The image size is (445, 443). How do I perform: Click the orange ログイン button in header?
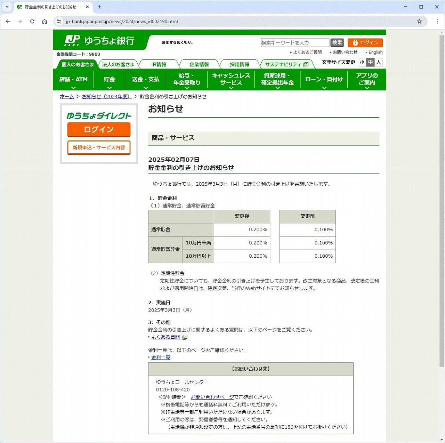click(365, 42)
